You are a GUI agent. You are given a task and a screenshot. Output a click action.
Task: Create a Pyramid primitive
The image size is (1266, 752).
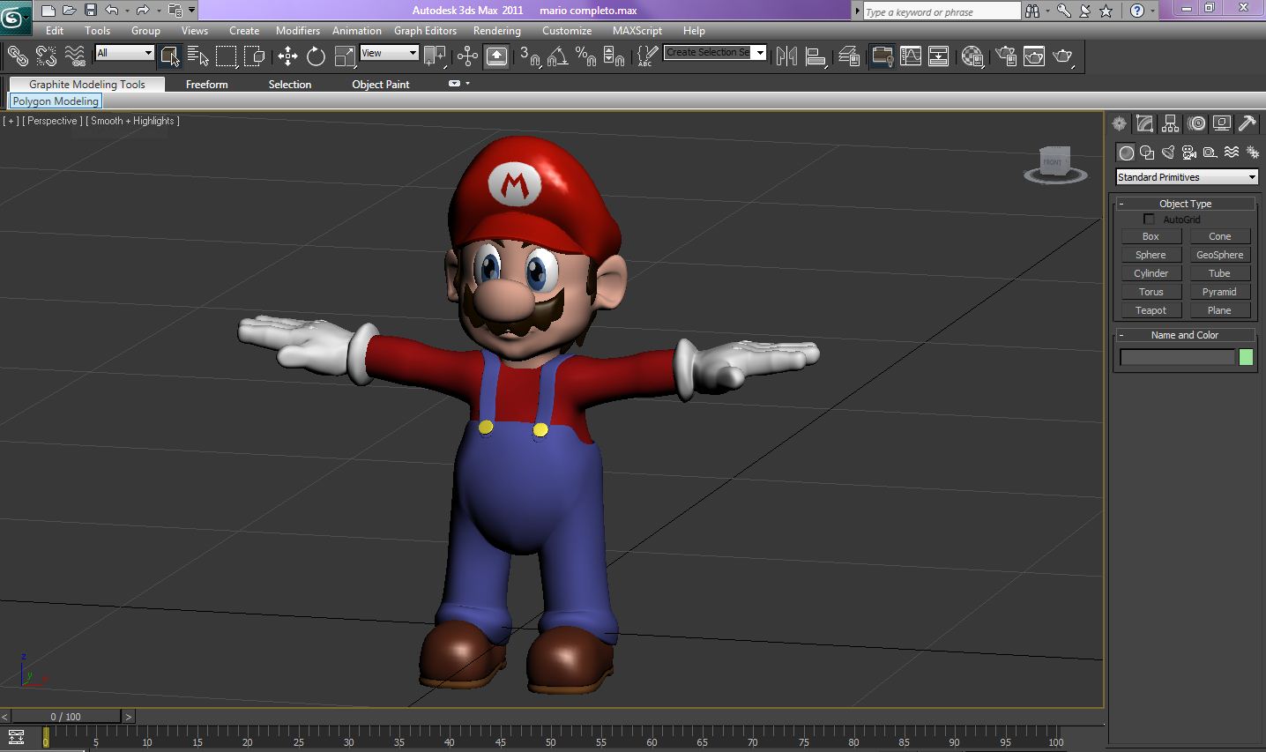pos(1220,292)
